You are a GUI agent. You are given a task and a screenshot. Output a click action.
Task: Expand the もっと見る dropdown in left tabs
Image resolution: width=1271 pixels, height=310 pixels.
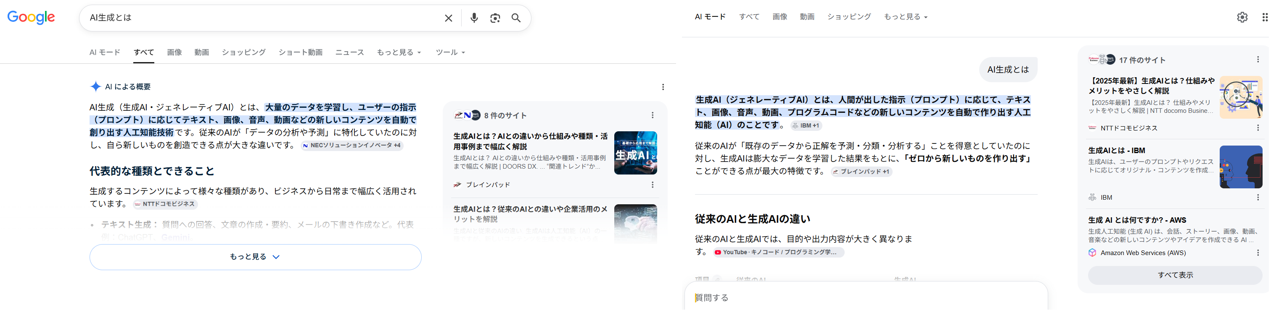coord(399,52)
